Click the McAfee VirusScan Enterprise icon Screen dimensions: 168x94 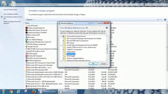[27, 58]
